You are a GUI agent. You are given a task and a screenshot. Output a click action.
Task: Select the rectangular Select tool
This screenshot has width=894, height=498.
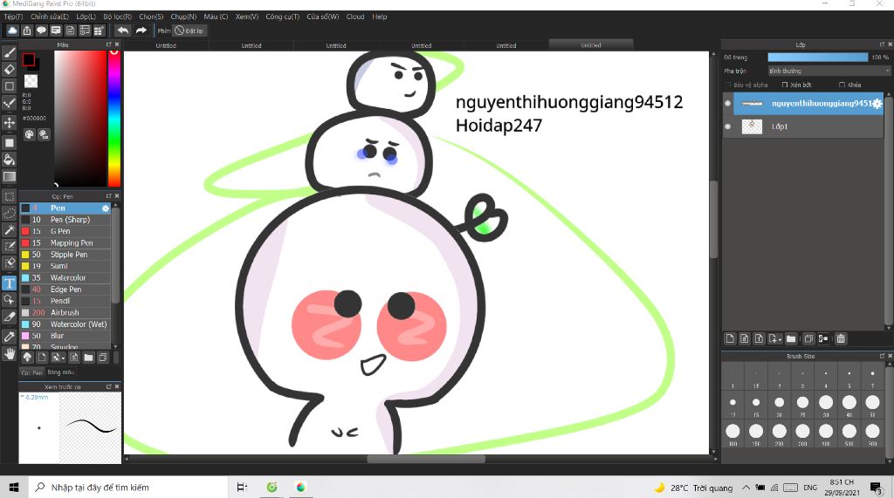(x=9, y=196)
